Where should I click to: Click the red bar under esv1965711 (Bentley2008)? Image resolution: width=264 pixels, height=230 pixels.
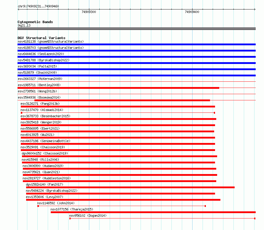point(118,88)
